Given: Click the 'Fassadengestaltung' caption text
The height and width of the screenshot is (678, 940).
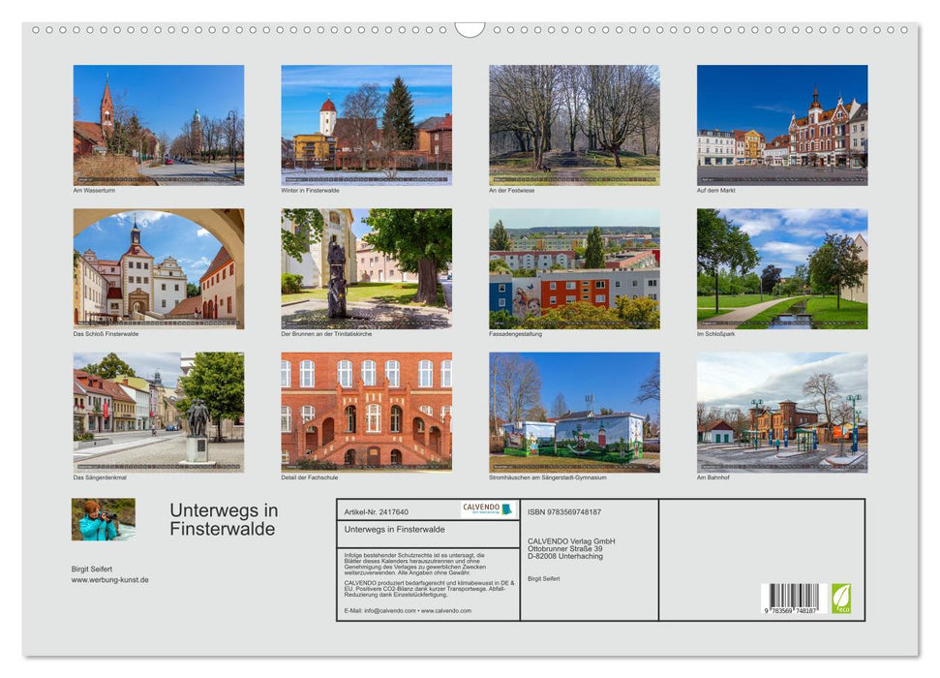Looking at the screenshot, I should point(515,333).
